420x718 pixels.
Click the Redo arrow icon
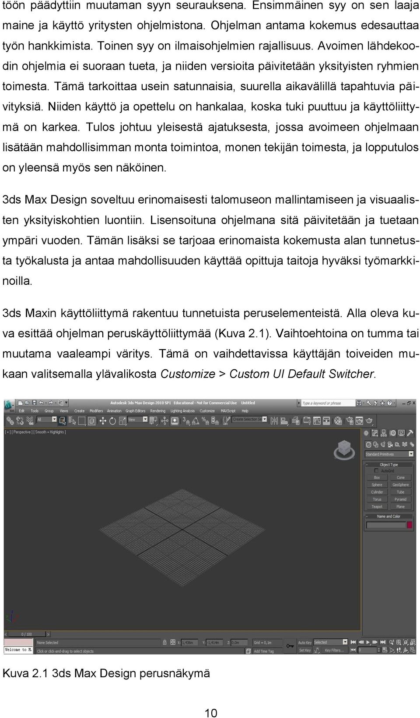click(x=51, y=403)
